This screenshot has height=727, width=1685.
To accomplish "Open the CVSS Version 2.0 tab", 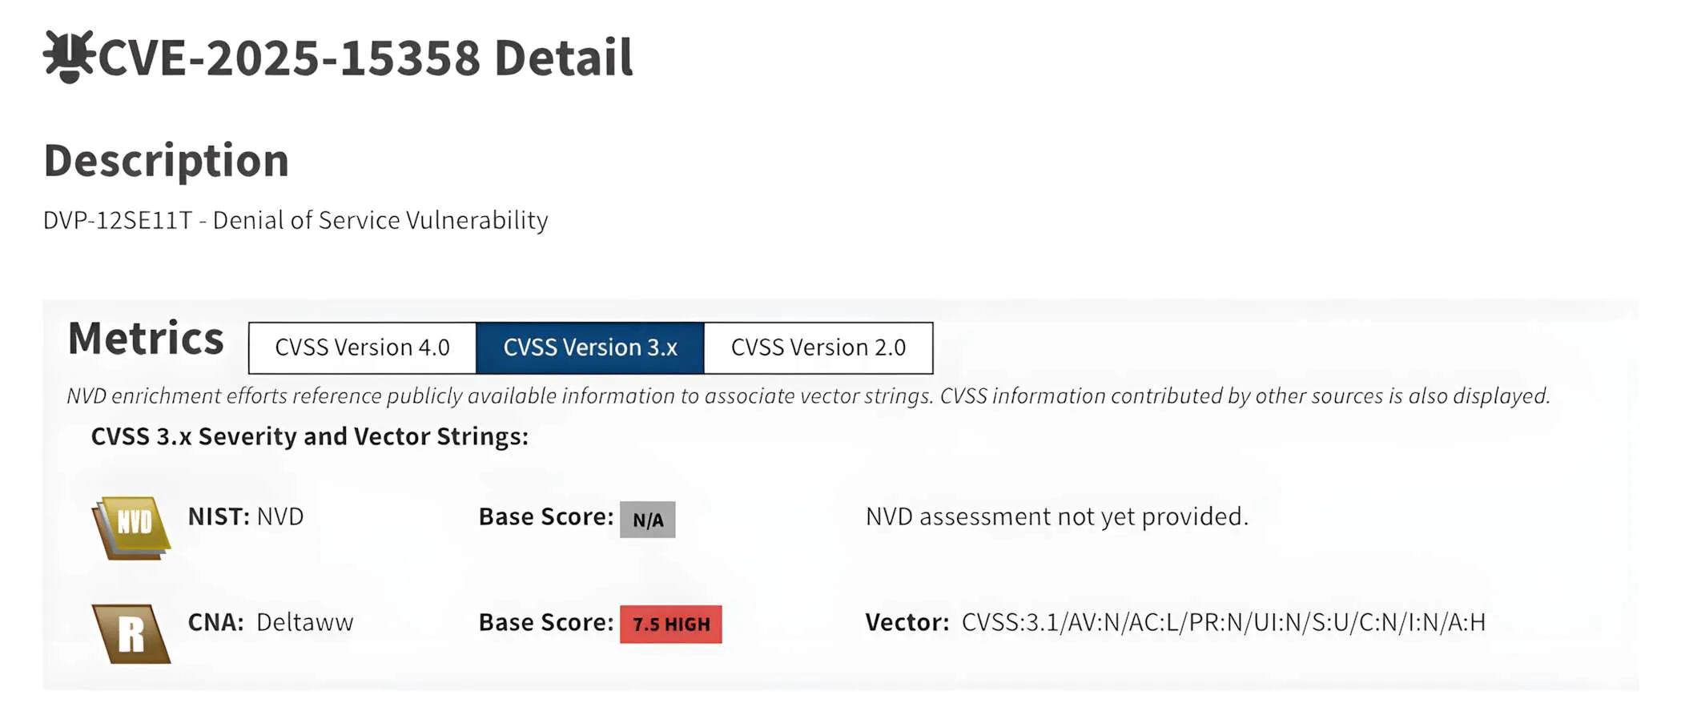I will coord(818,347).
